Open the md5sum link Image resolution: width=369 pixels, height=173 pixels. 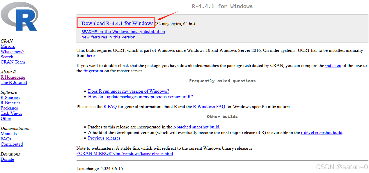click(x=333, y=66)
